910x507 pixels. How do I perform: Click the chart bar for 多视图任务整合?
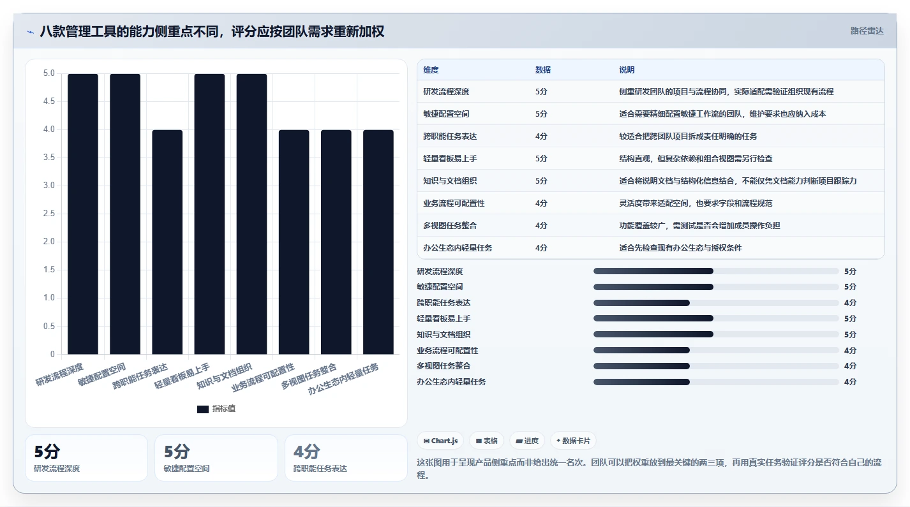[x=336, y=242]
